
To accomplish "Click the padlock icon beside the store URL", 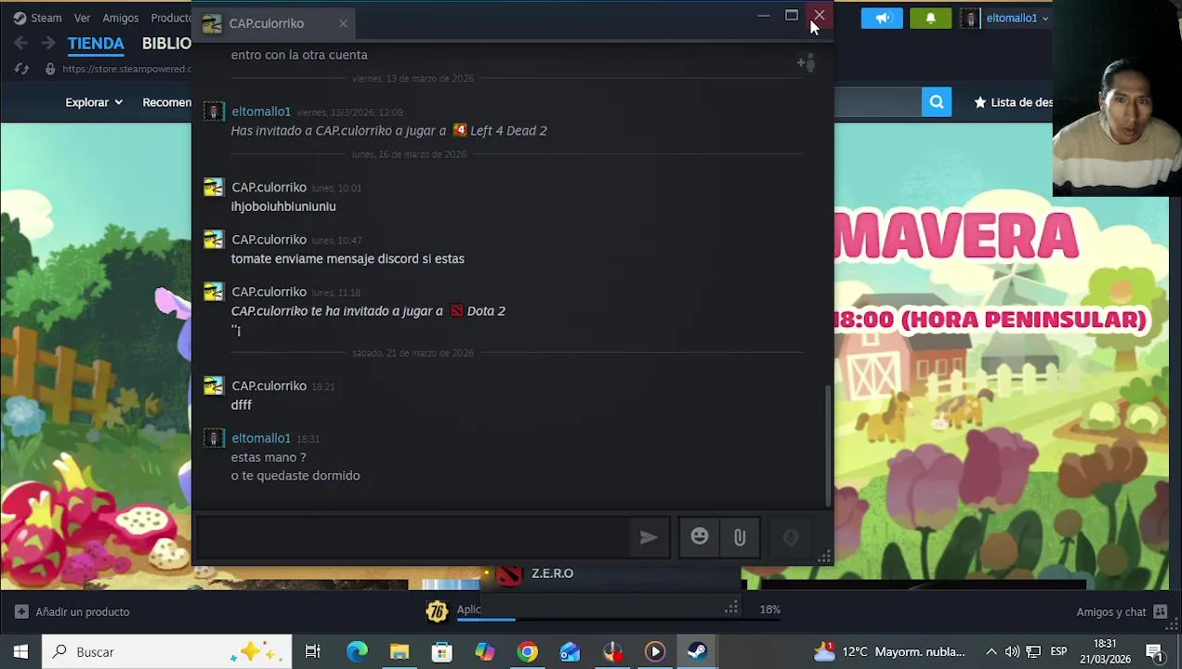I will [x=50, y=69].
